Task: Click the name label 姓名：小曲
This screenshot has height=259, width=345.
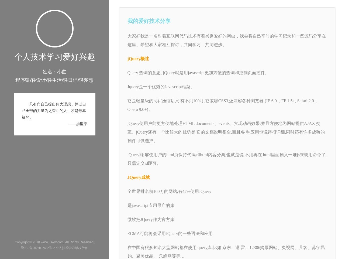Action: (x=54, y=72)
